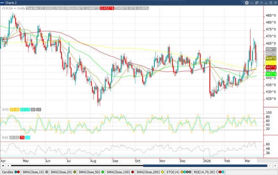Click the STO indicator label in subpanel

(4, 109)
